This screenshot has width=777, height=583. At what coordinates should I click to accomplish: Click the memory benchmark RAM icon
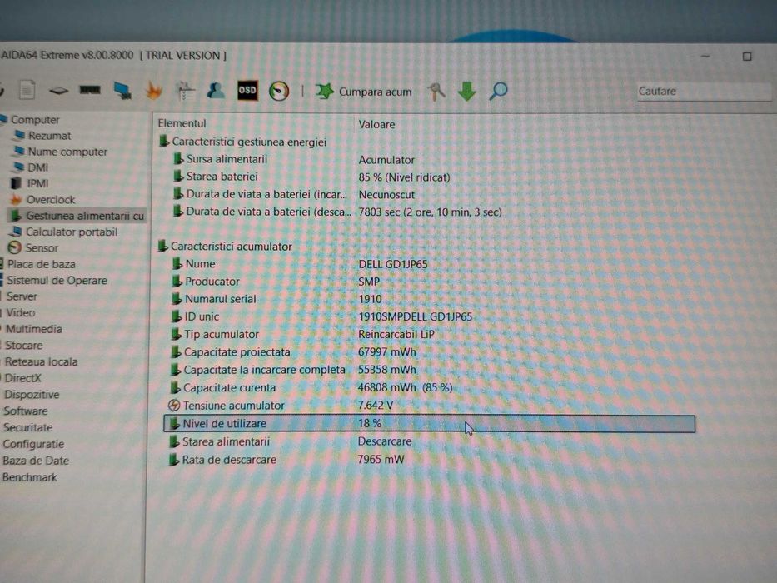tap(90, 90)
